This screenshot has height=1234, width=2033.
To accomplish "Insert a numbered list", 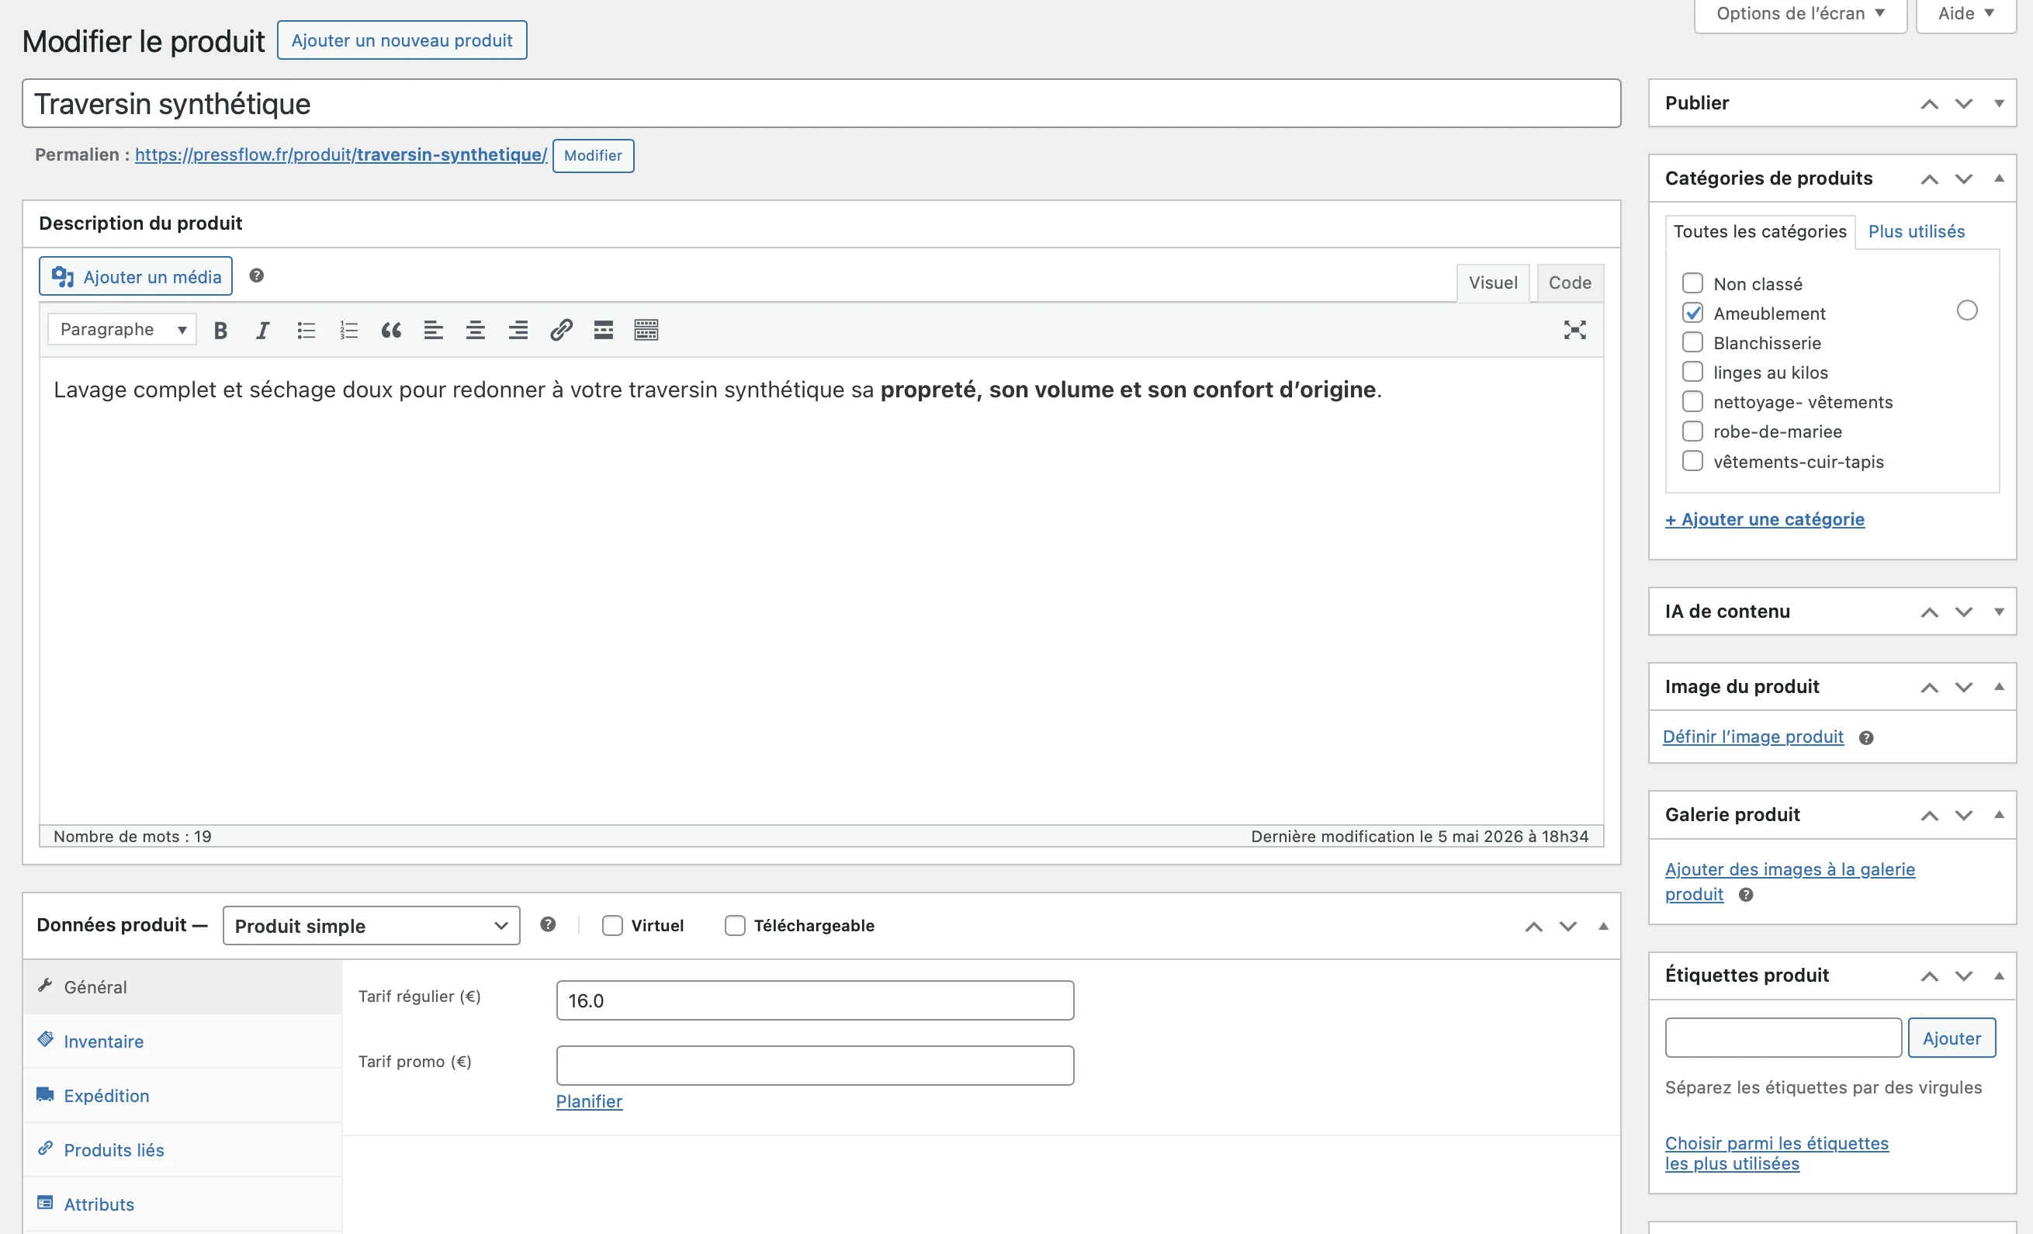I will [x=349, y=330].
